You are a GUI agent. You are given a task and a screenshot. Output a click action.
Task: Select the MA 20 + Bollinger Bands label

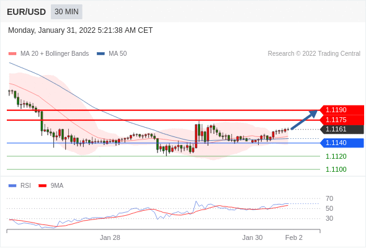[x=55, y=54]
